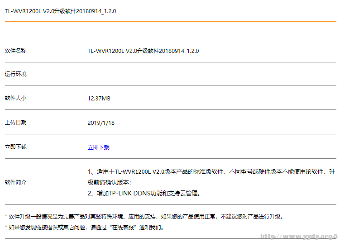This screenshot has height=242, width=340.
Task: Click the 软件大小 row label
Action: (15, 98)
